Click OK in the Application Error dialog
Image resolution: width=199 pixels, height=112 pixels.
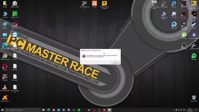115,62
